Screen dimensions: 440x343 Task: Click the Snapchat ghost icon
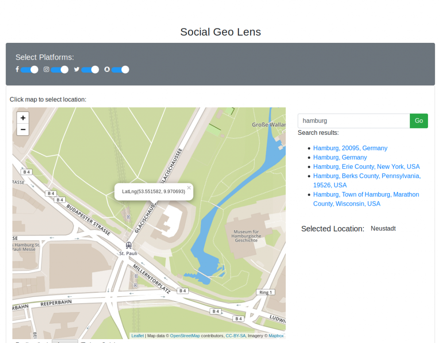click(107, 69)
